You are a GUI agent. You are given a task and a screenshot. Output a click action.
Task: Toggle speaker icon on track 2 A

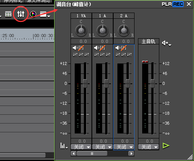118,48
